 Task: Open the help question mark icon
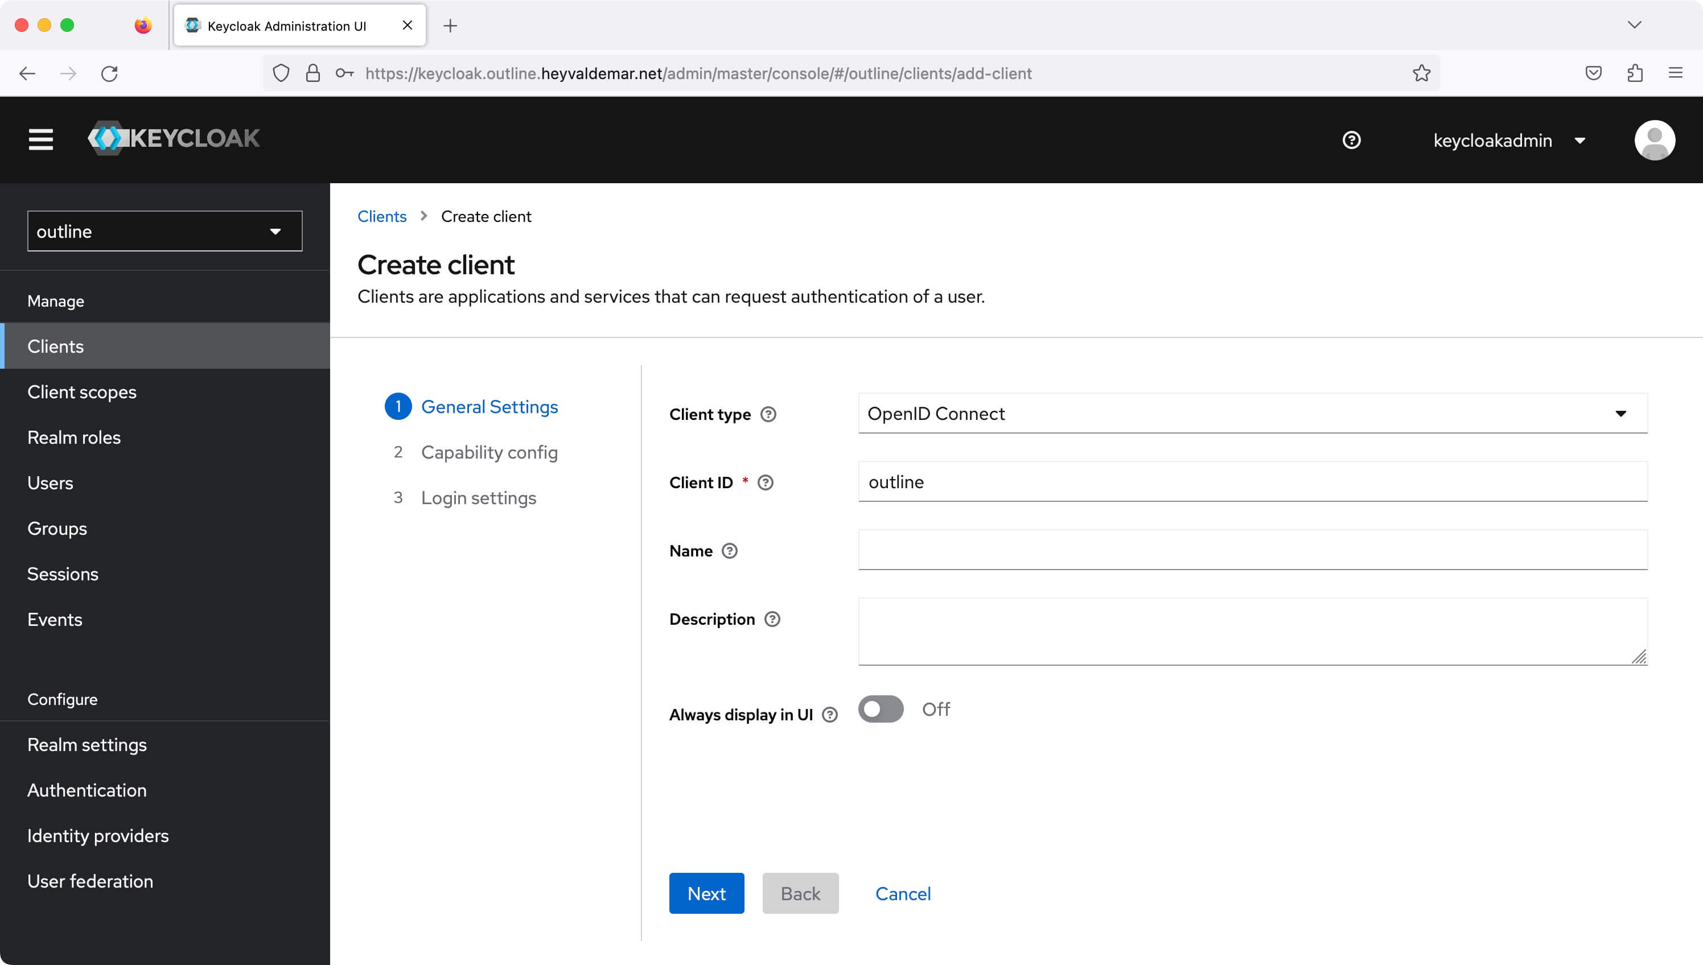tap(1352, 139)
